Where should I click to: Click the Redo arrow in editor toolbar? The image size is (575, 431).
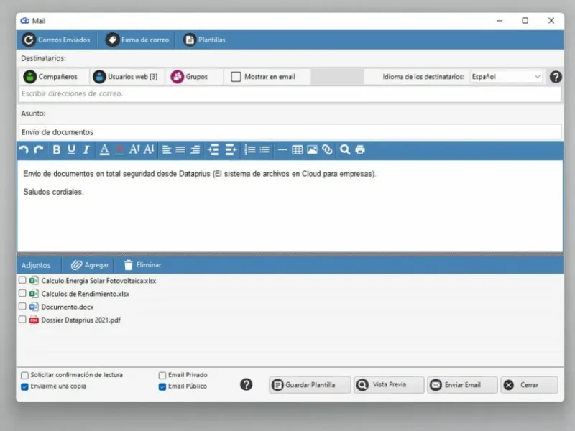(39, 149)
